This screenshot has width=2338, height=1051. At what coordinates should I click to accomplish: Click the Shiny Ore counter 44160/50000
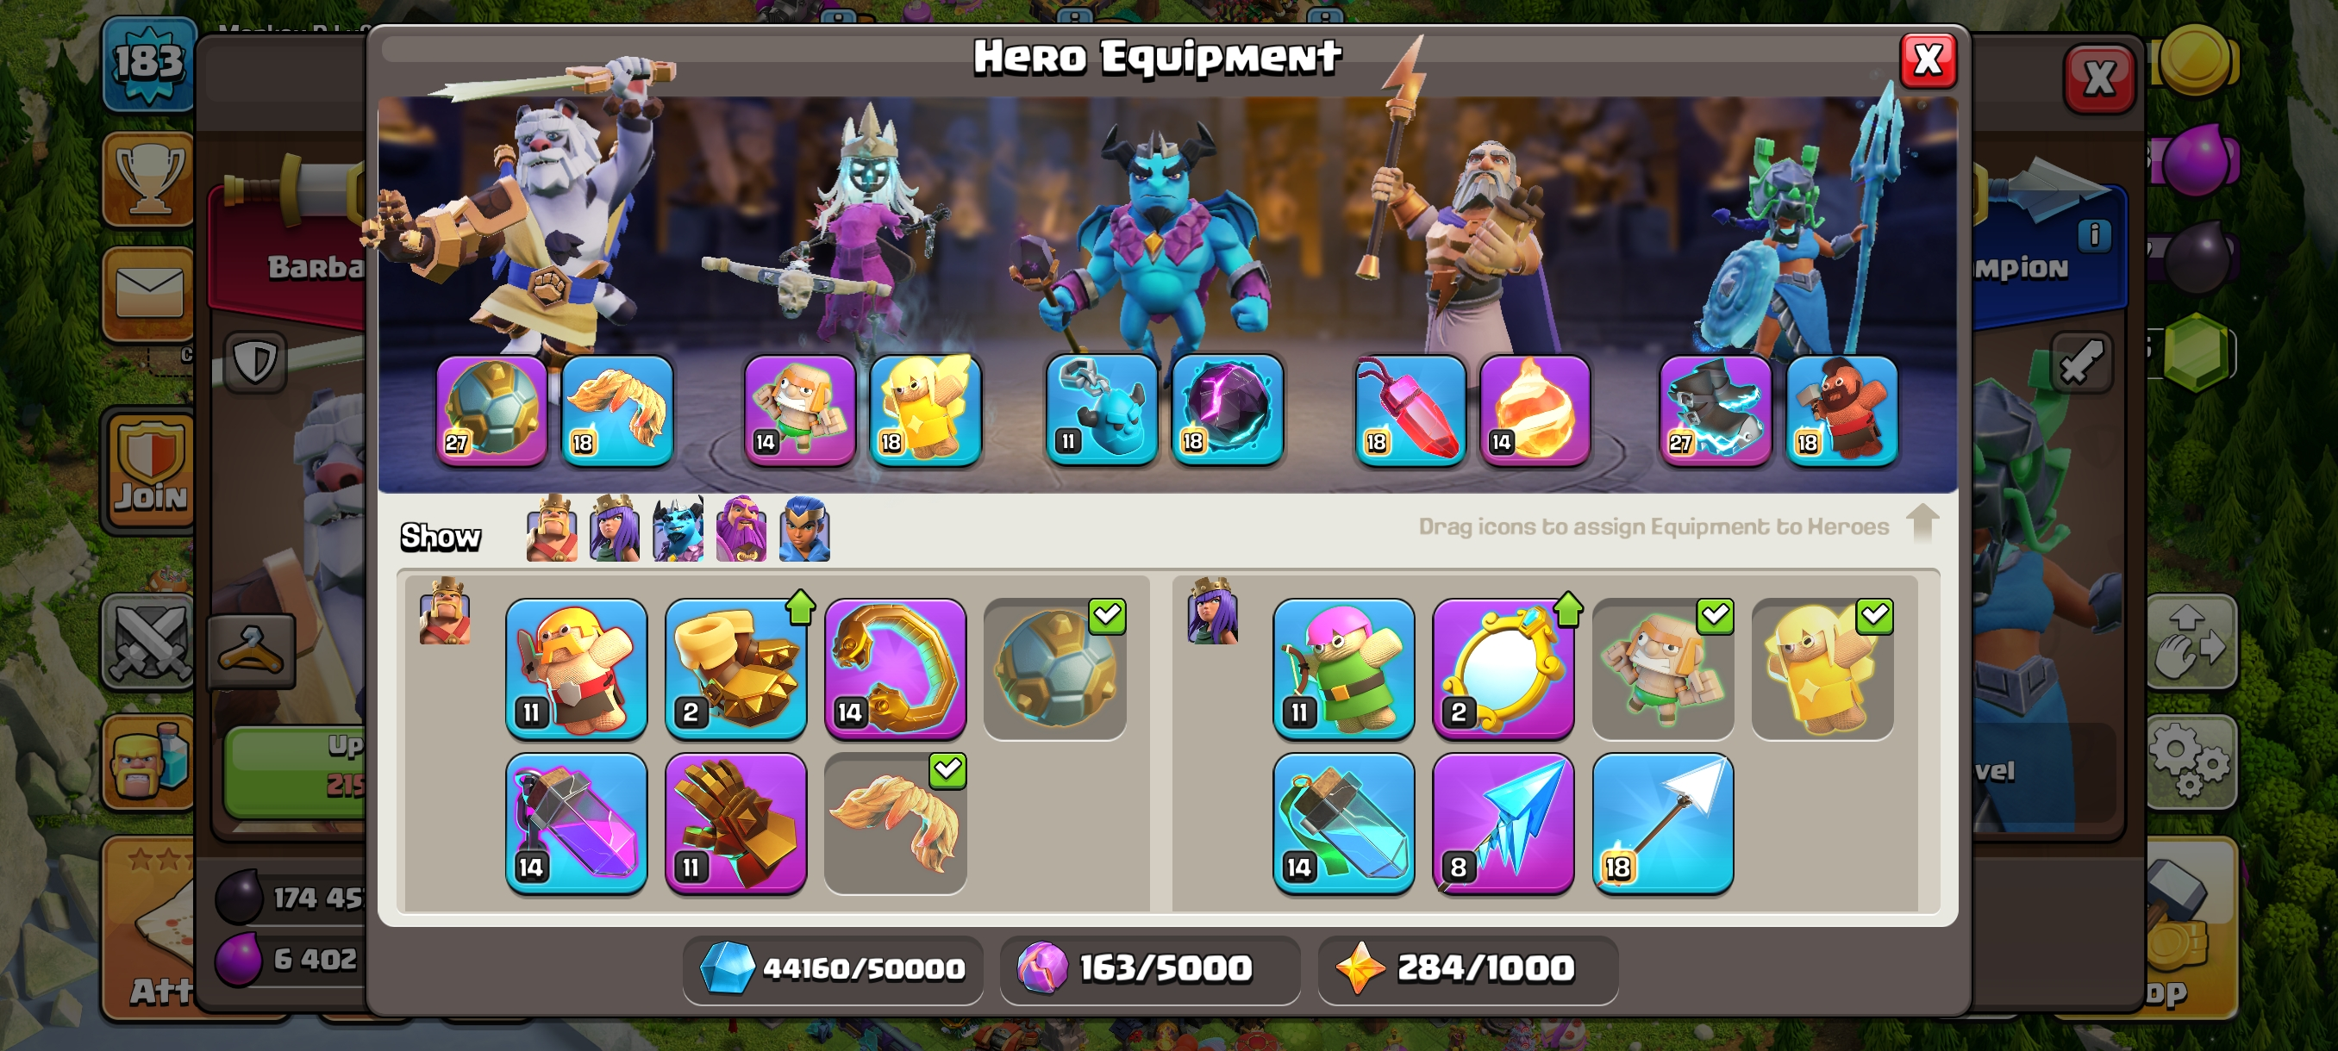tap(833, 968)
